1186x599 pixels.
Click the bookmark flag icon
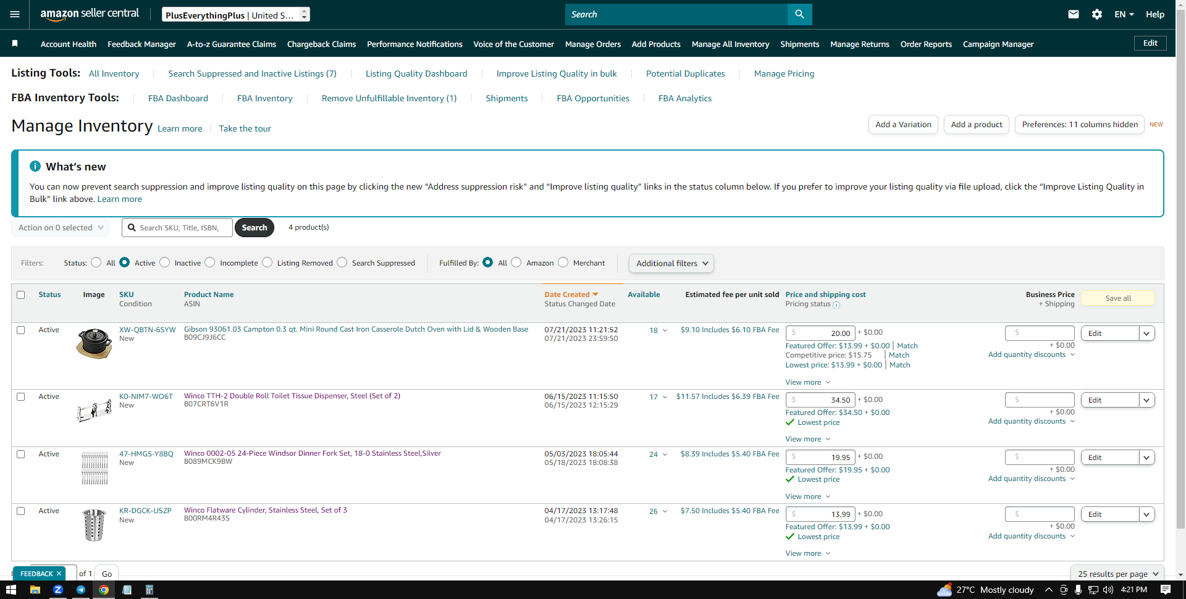[15, 43]
